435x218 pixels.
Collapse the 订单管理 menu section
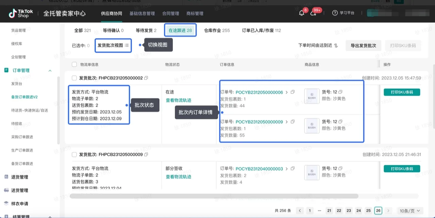50,70
